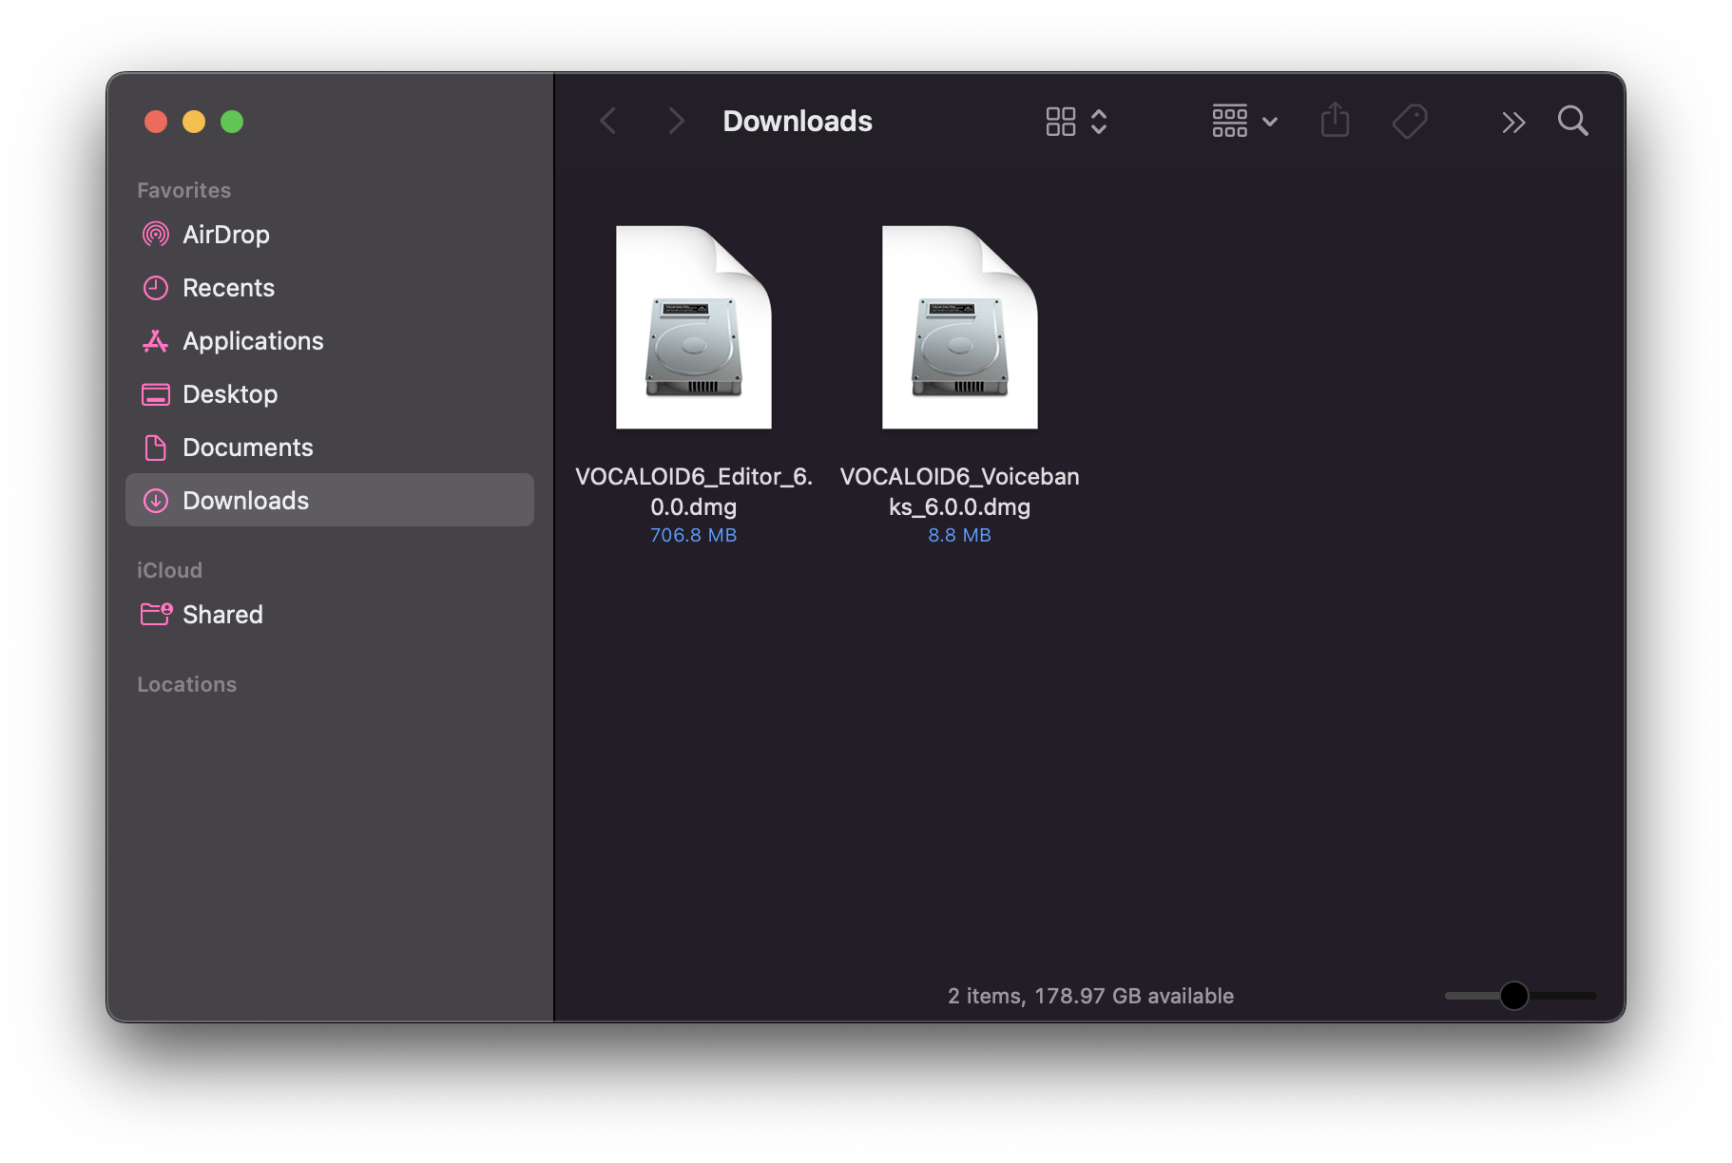Go back with the left chevron
The height and width of the screenshot is (1163, 1732).
(608, 122)
